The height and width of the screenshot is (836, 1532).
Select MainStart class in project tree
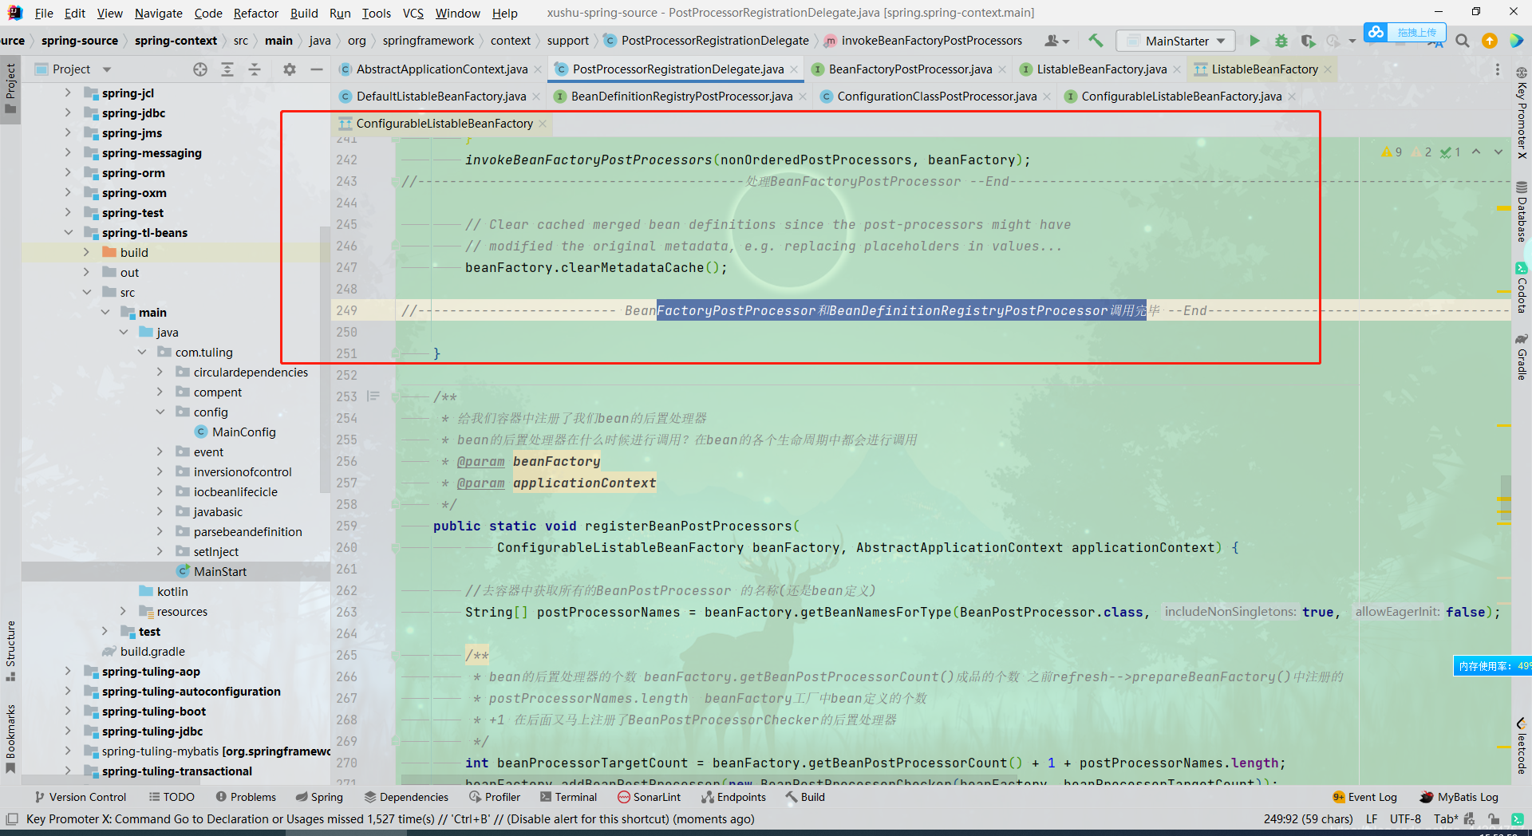tap(219, 572)
